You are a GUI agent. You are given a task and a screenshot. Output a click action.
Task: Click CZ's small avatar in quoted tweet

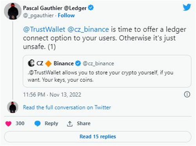tap(31, 63)
